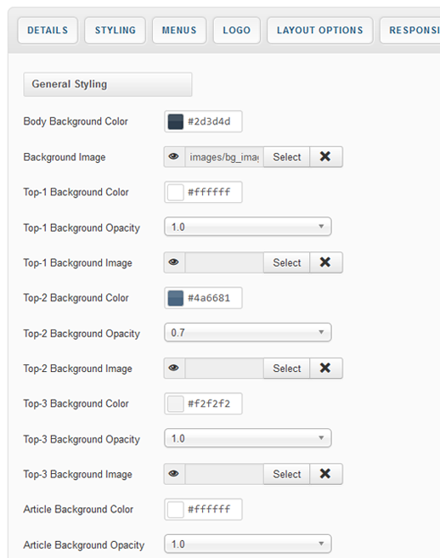Open the Top-2 Background Color swatch
Screen dimensions: 440x558
[x=176, y=298]
